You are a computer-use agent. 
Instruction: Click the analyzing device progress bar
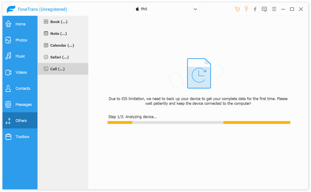[199, 122]
